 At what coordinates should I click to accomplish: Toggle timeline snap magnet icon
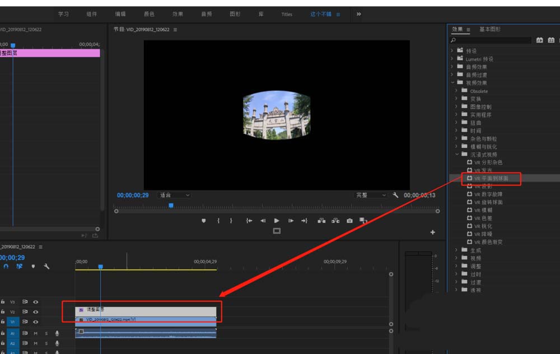coord(6,267)
